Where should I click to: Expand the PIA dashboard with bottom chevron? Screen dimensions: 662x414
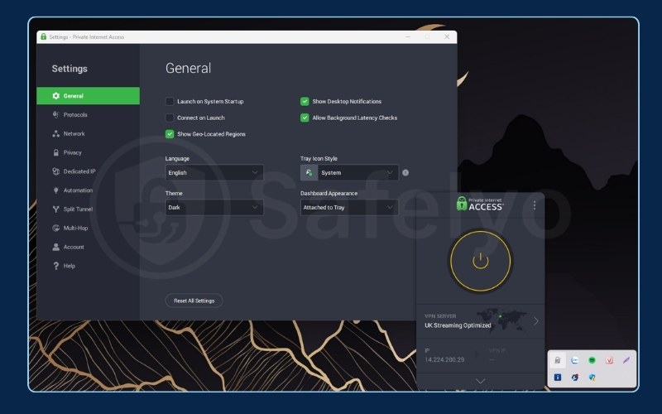[x=480, y=381]
